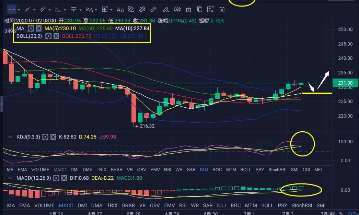Click the lock drawings icon
359x215 pixels.
click(x=188, y=9)
